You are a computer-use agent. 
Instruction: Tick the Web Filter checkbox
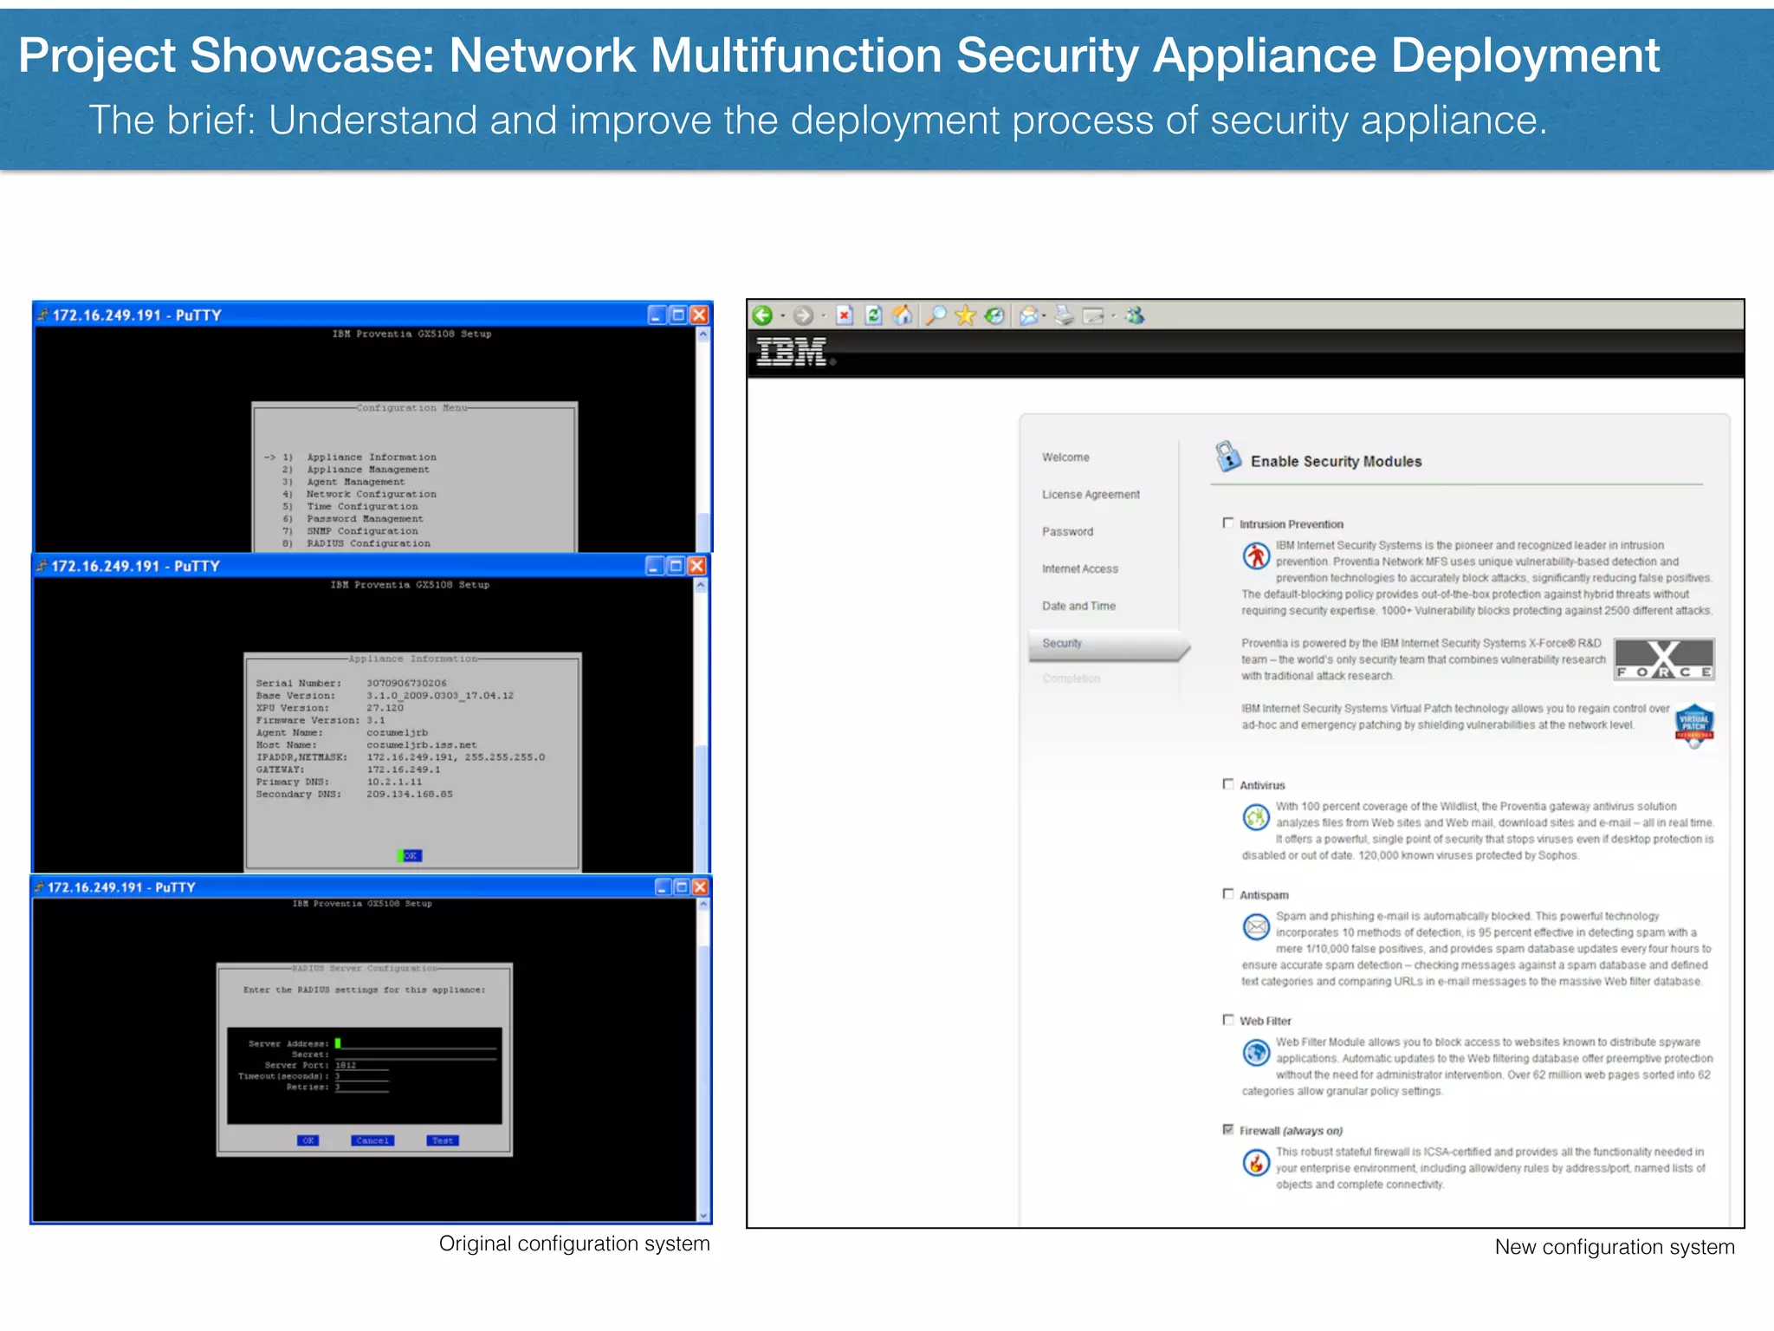coord(1227,1020)
